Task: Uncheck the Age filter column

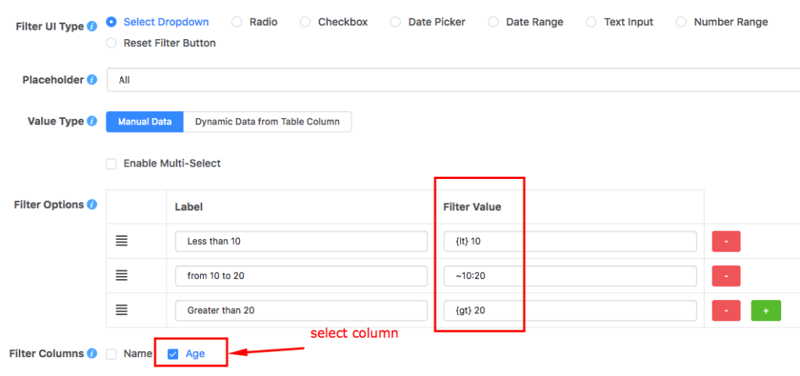Action: click(173, 354)
